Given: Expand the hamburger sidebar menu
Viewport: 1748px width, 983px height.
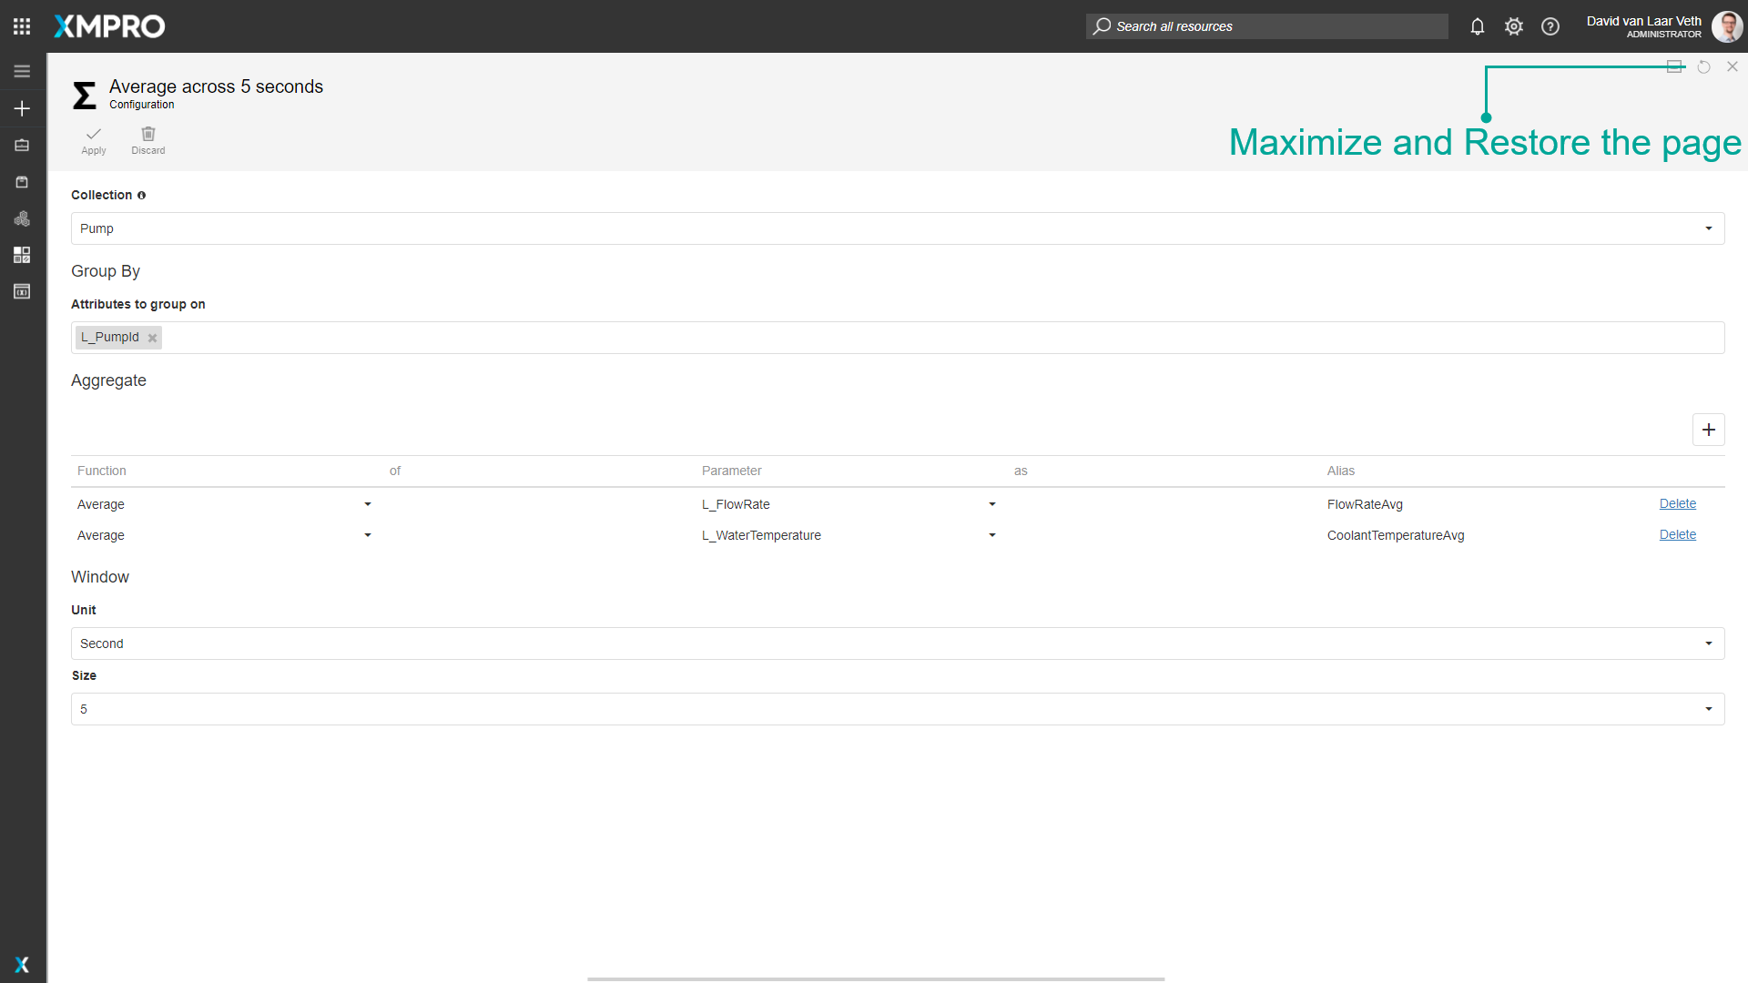Looking at the screenshot, I should pos(22,71).
